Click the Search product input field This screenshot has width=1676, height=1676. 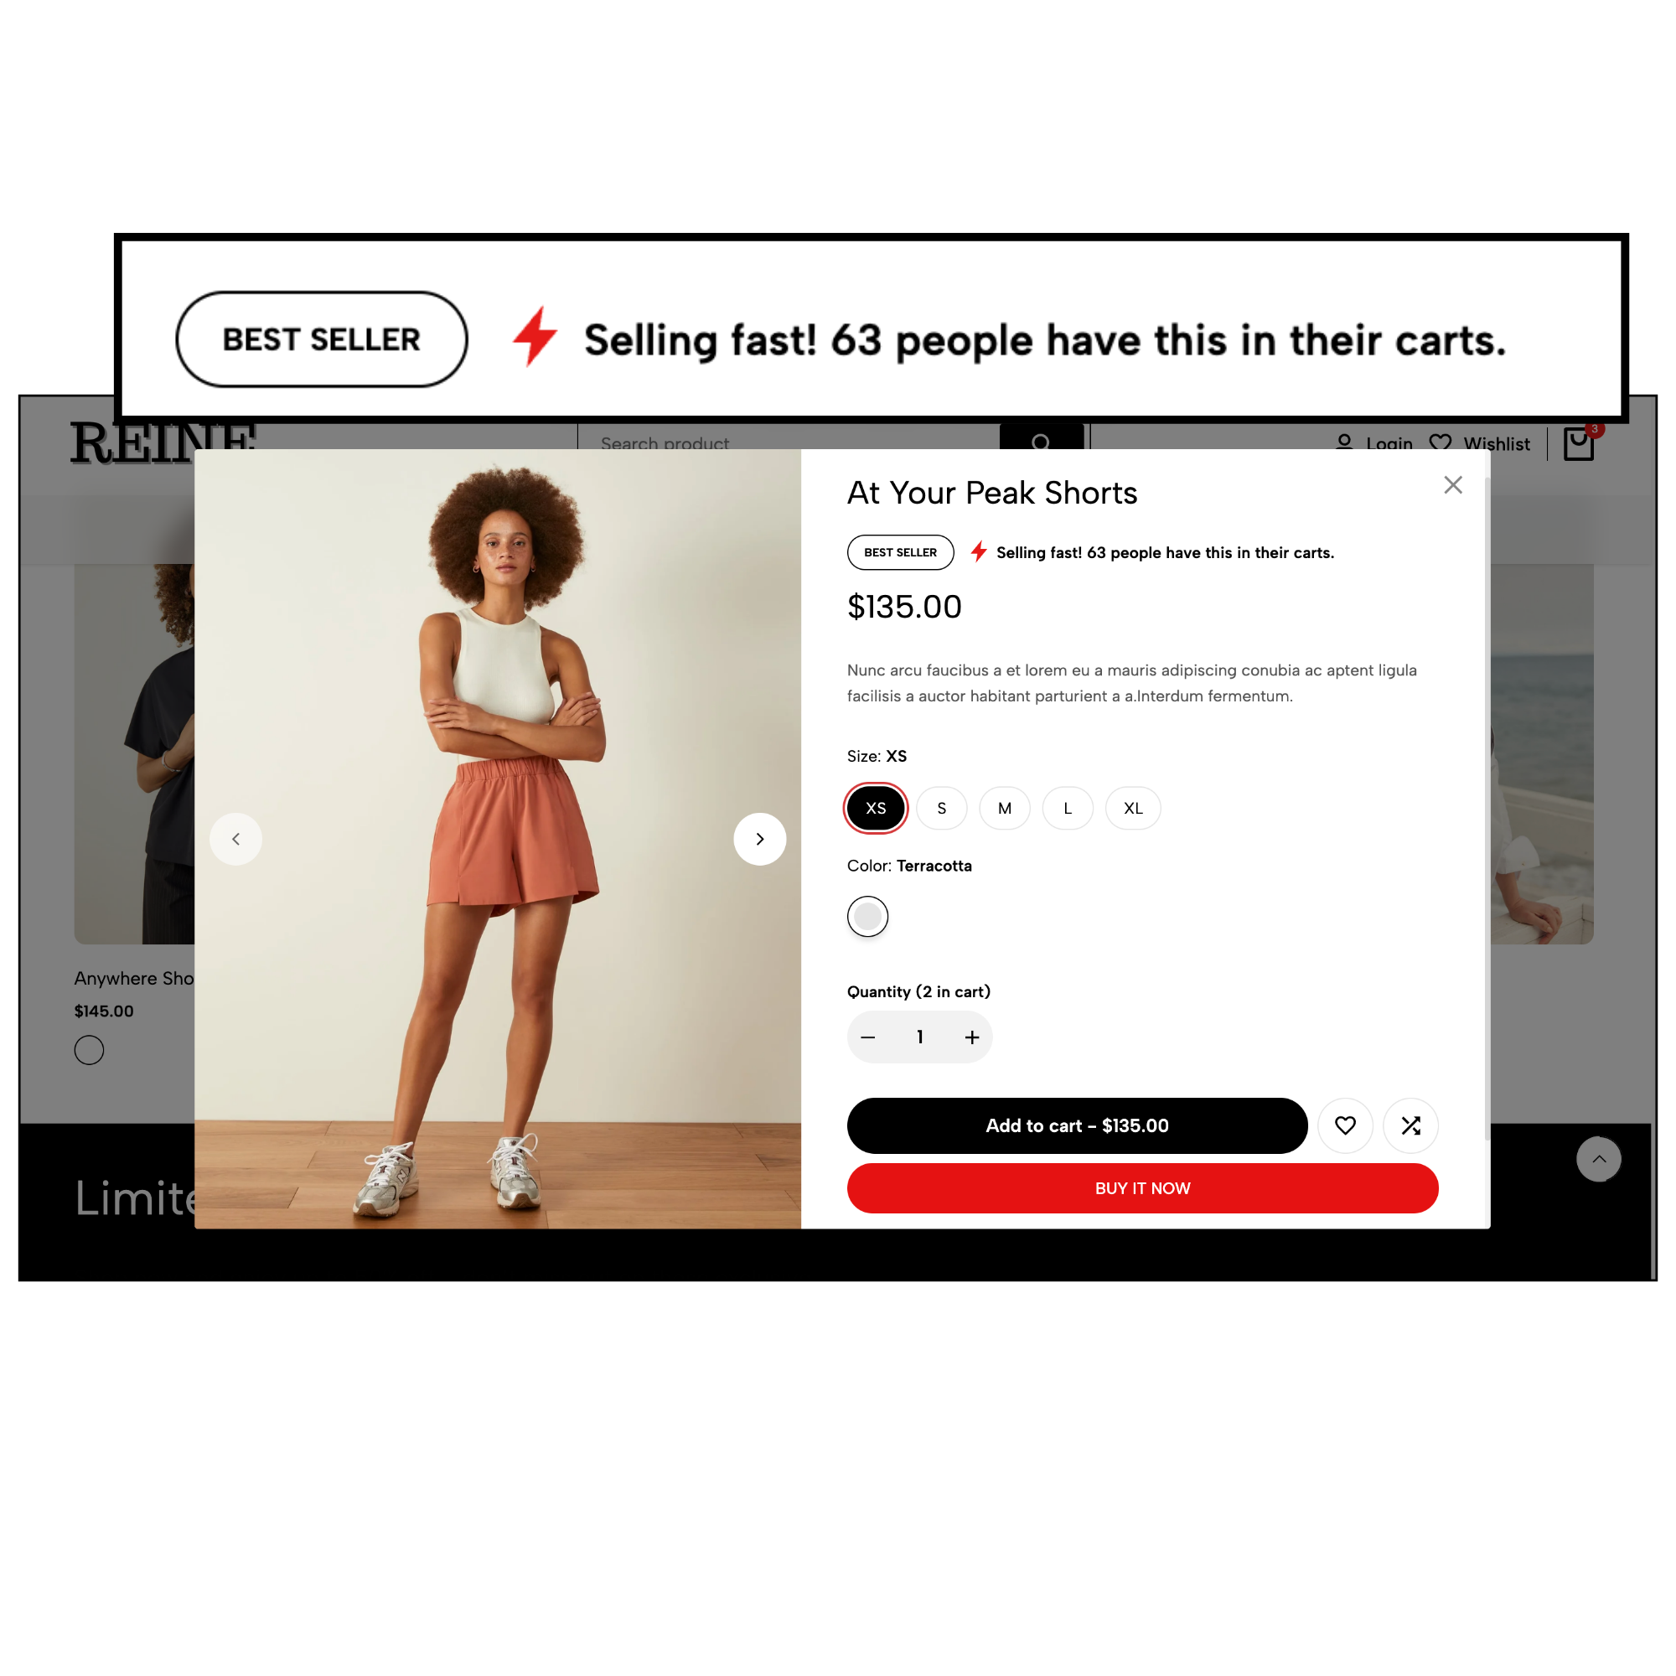[x=789, y=438]
